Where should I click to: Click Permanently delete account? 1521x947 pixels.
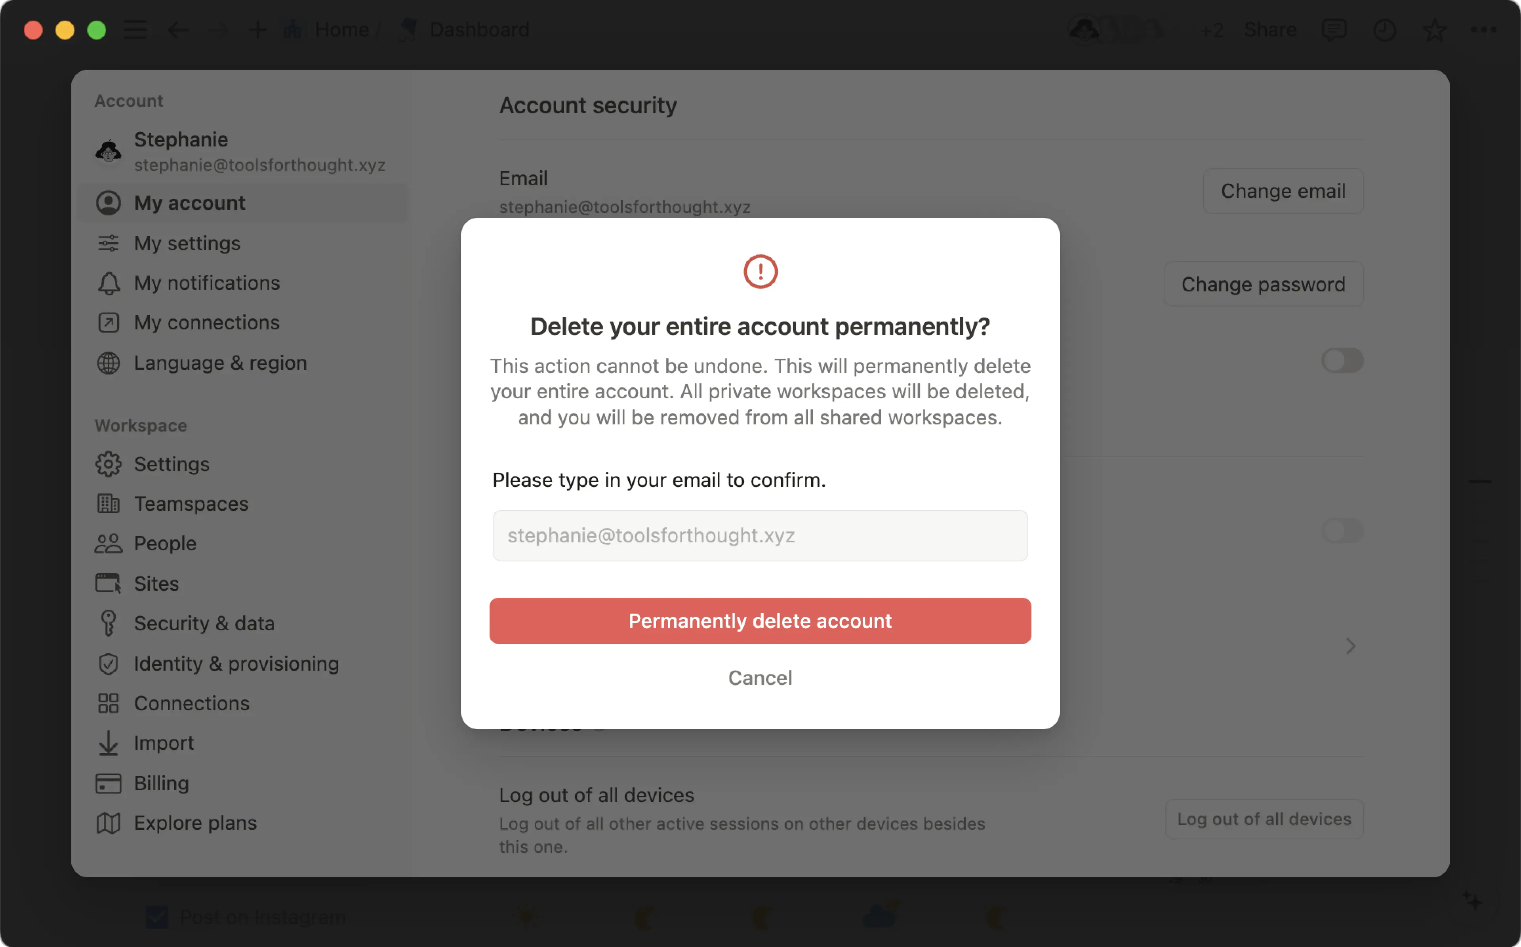point(759,621)
